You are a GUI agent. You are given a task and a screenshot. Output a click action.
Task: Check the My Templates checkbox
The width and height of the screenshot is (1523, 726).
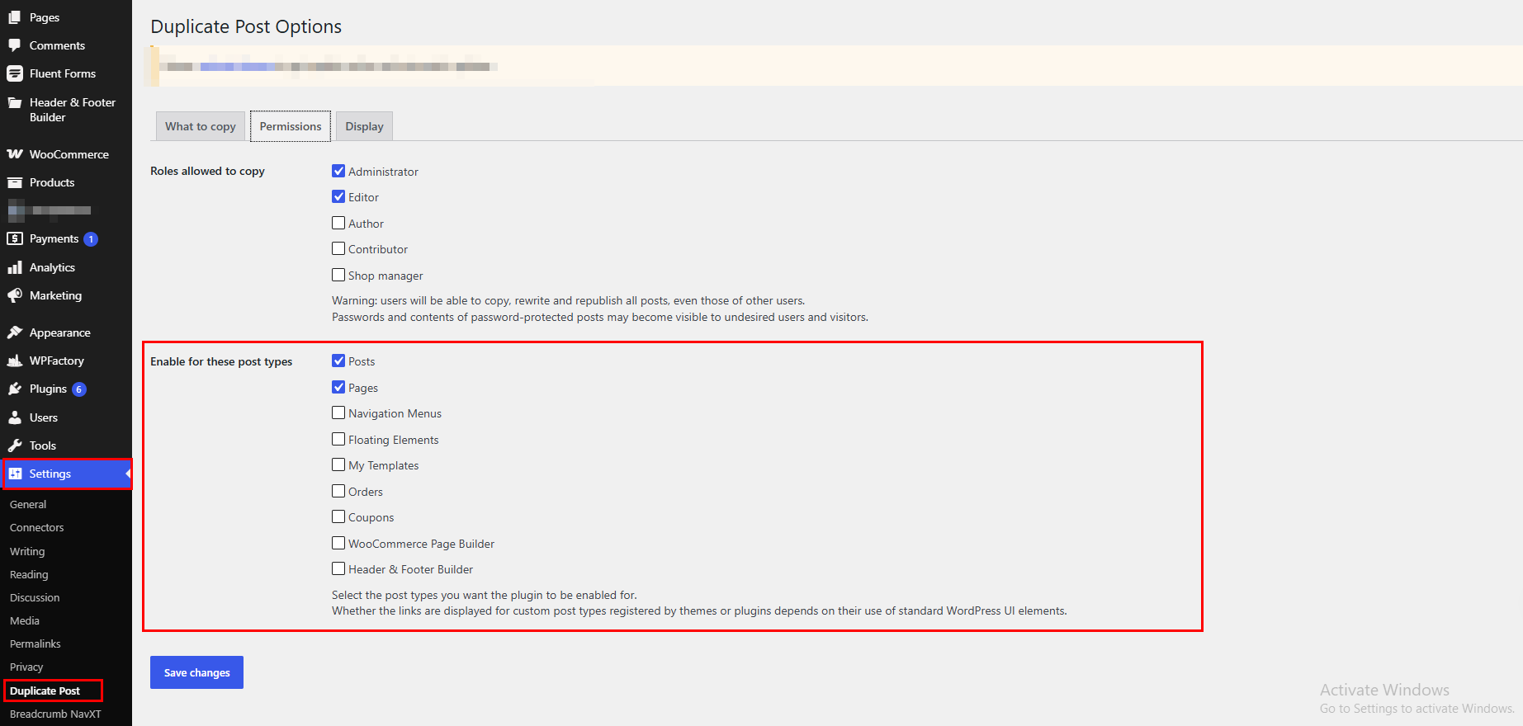click(338, 464)
